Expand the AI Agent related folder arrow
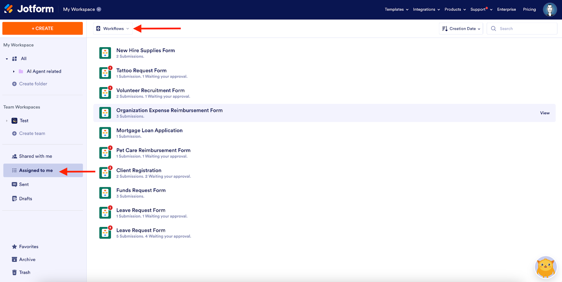The height and width of the screenshot is (282, 562). 14,72
